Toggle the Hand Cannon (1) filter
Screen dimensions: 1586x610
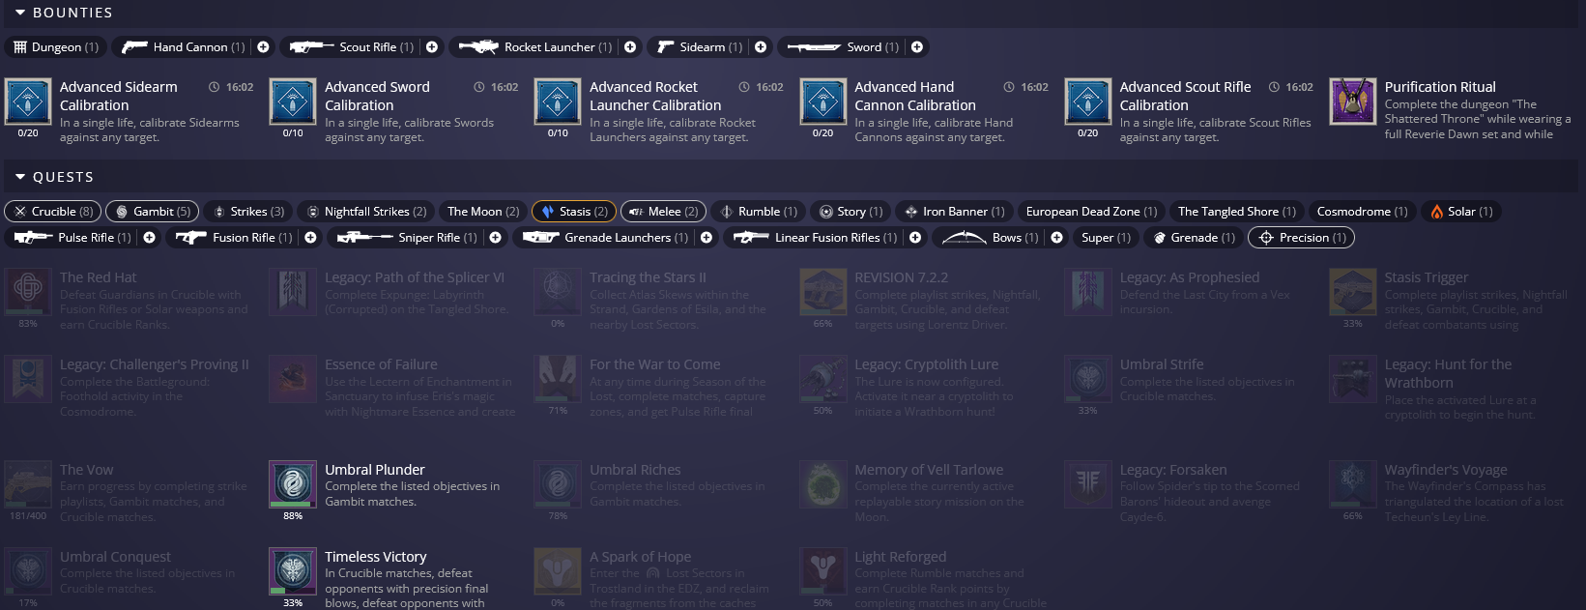click(x=183, y=46)
